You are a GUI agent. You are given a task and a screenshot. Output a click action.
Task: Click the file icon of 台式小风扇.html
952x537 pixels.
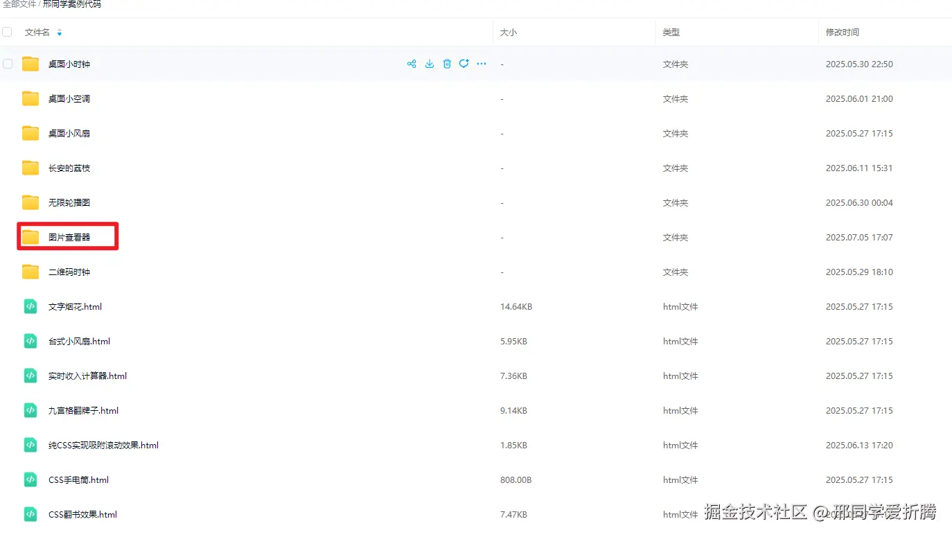coord(30,341)
